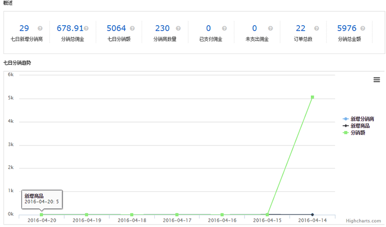The height and width of the screenshot is (227, 386).
Task: Click help icon next to 未支出佣金
Action: (270, 29)
